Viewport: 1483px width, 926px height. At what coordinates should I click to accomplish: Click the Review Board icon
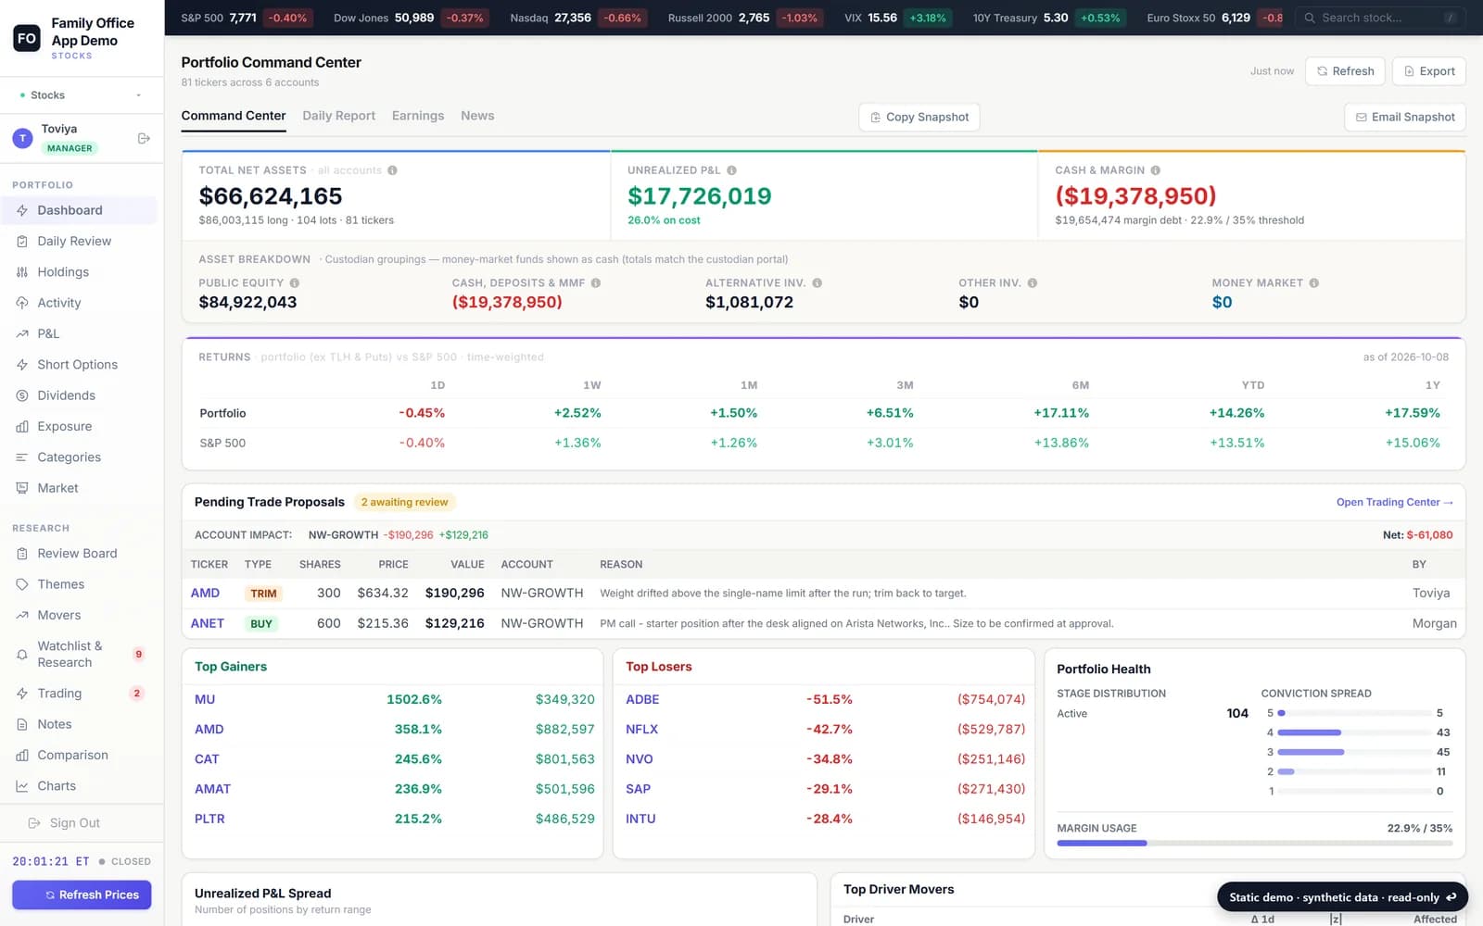[x=22, y=554]
